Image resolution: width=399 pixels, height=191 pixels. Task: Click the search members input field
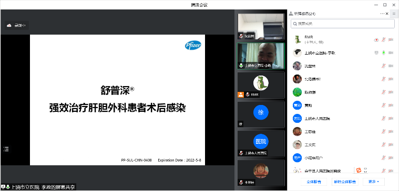[343, 24]
